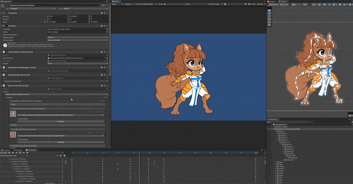Toggle scene audio icon
The image size is (353, 184).
(x=330, y=4)
